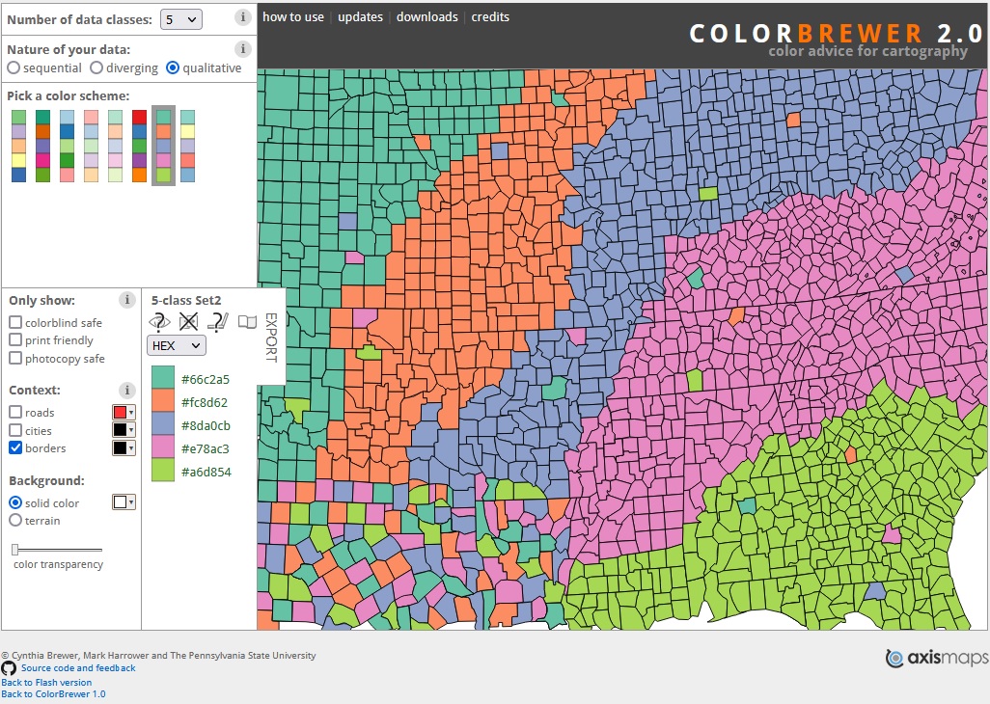The image size is (990, 704).
Task: Open the HEX color format dropdown
Action: click(176, 345)
